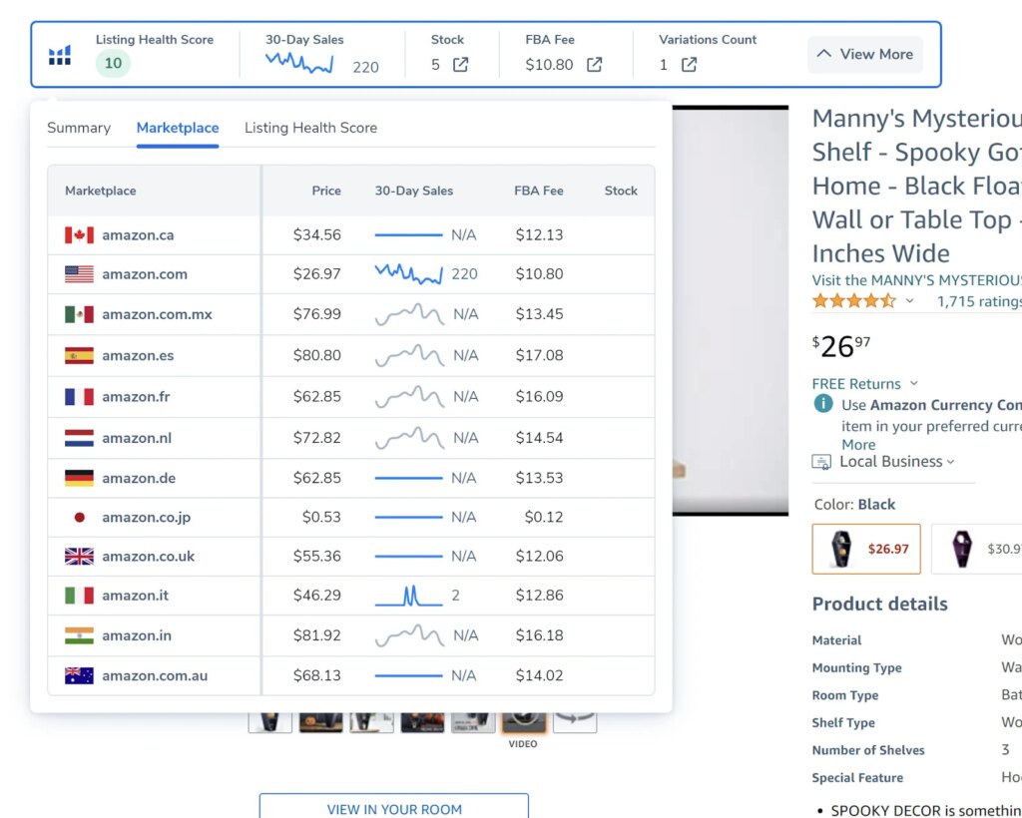Image resolution: width=1022 pixels, height=818 pixels.
Task: Click the bar chart logo icon
Action: tap(59, 55)
